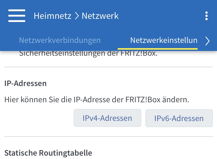Open the IPv4-Adressen settings
The image size is (217, 159).
(107, 118)
